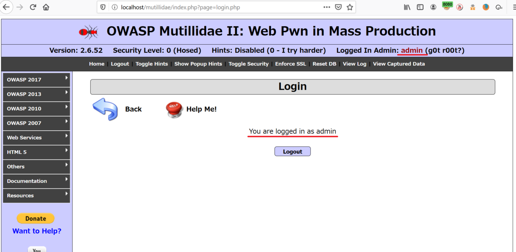
Task: Expand the OWASP 2010 sidebar menu
Action: coord(37,109)
